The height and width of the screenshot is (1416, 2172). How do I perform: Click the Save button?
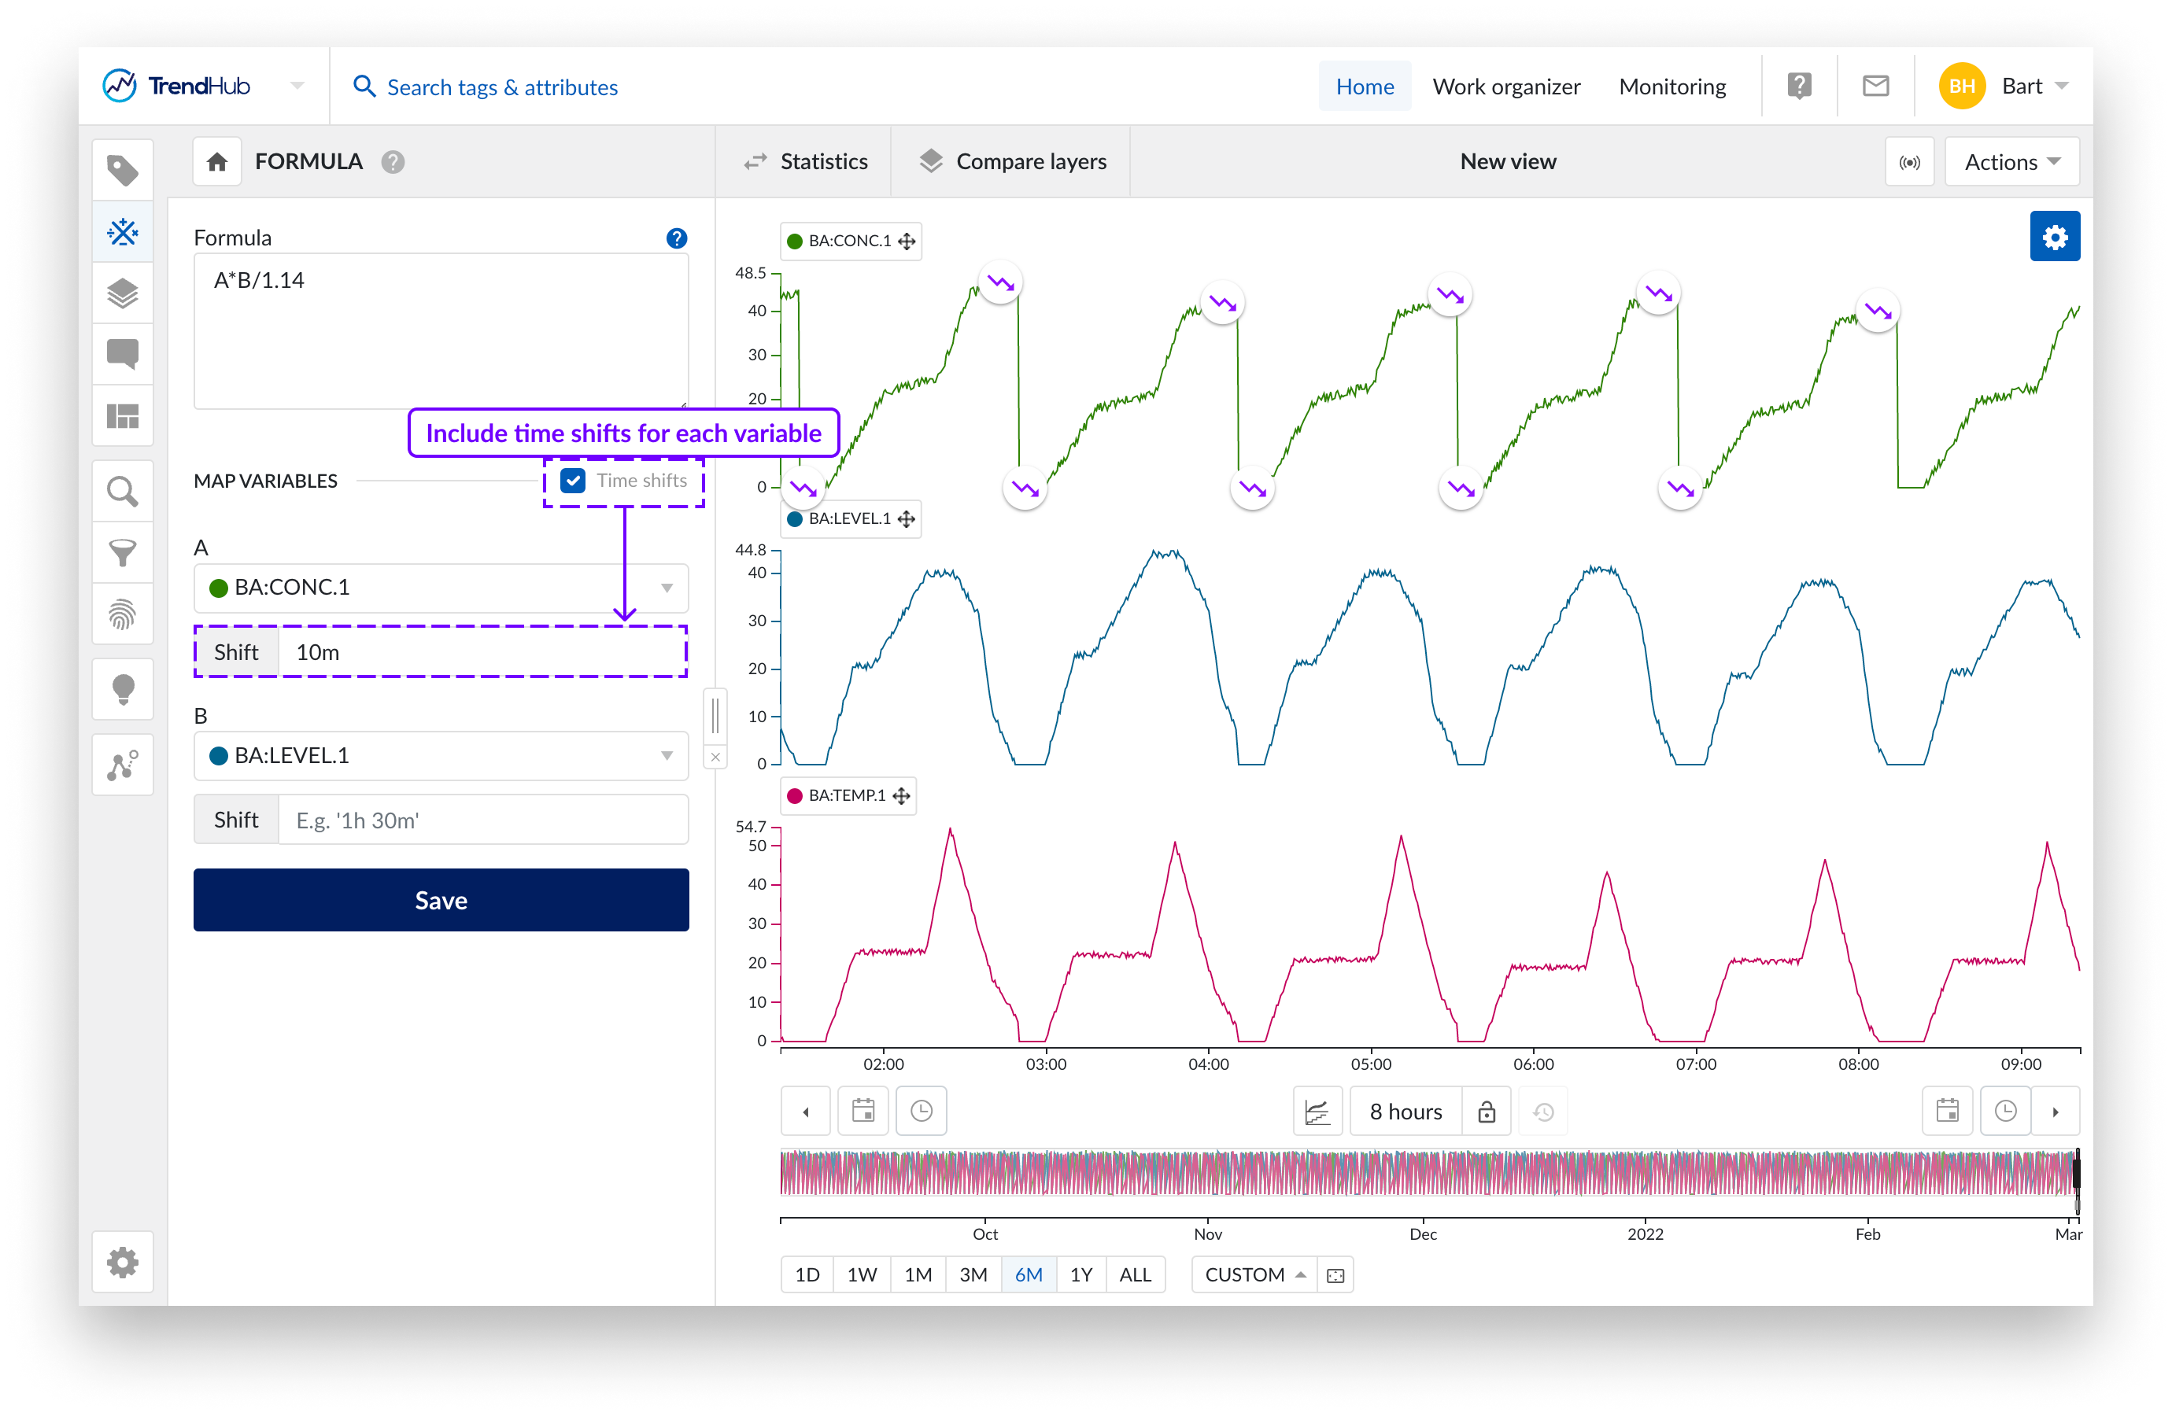(x=441, y=901)
